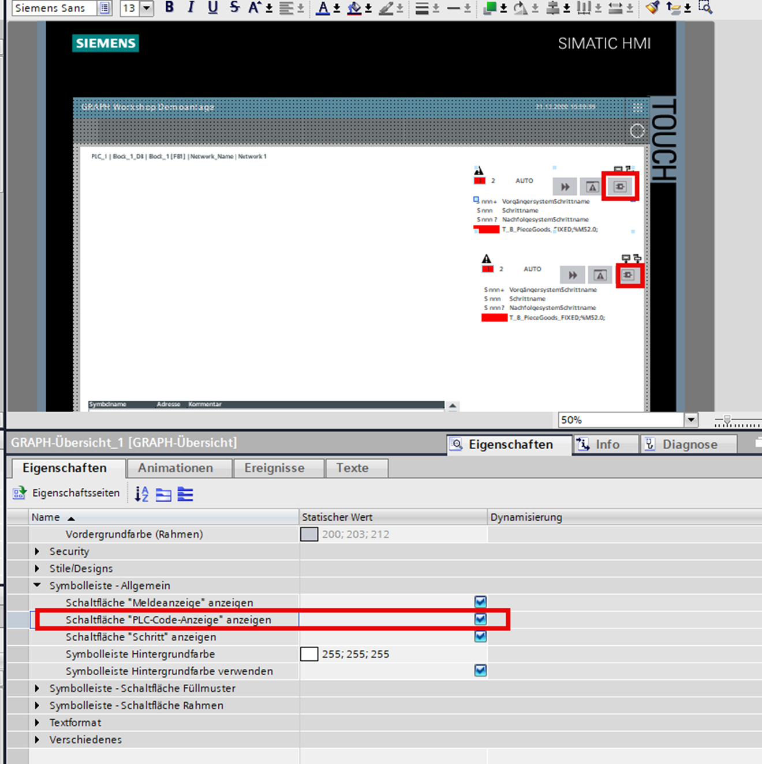
Task: Click the warning triangle in lower GRAPH overview
Action: (x=487, y=258)
